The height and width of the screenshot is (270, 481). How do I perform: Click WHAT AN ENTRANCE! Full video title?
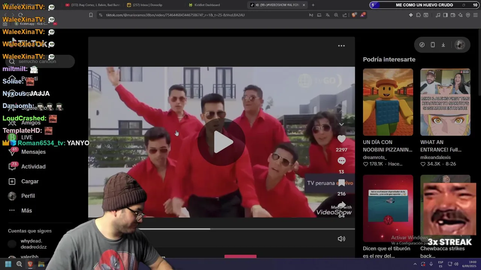click(x=441, y=146)
